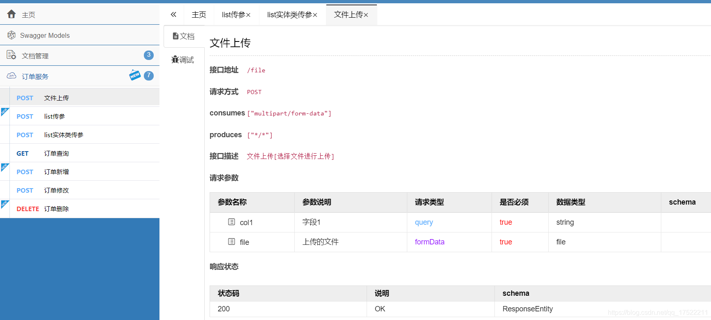
Task: Click the bug icon of 调试 tab
Action: (x=175, y=60)
